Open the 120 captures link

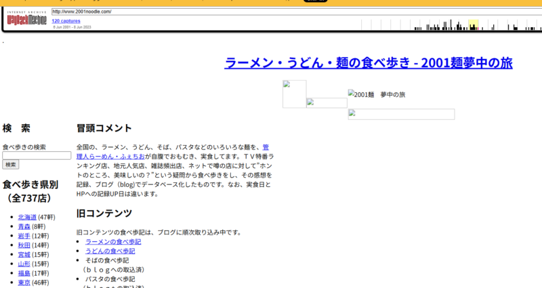click(x=66, y=21)
